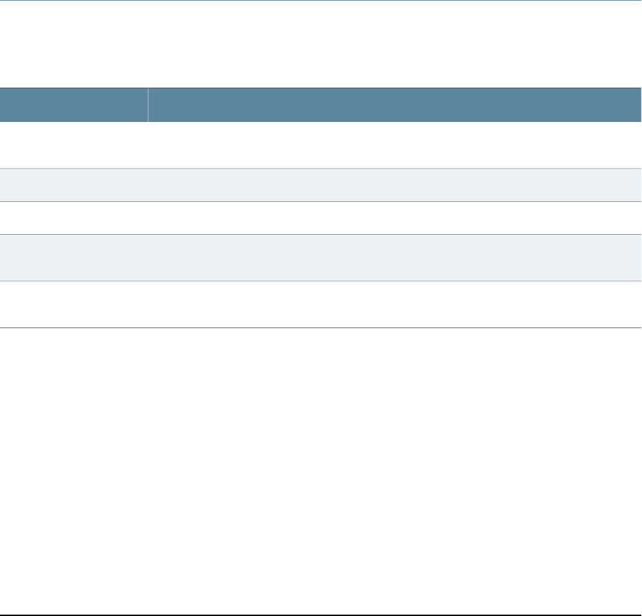
Task: Select right-column cell of last white row
Action: [395, 305]
